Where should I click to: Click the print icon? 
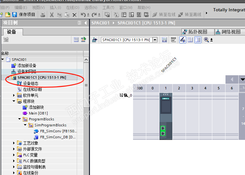coord(43,15)
